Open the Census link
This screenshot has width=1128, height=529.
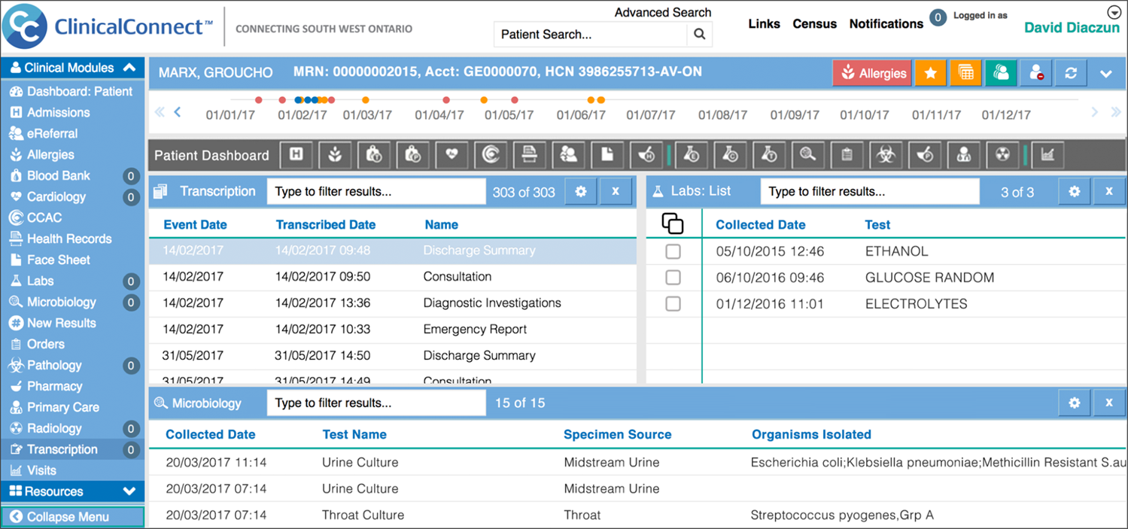pos(814,24)
